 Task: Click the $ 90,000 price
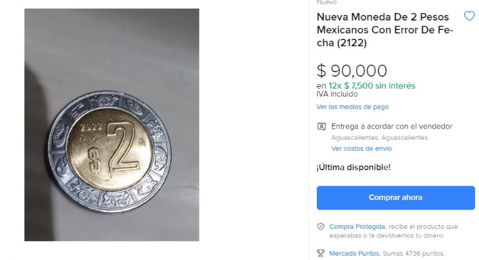point(352,71)
